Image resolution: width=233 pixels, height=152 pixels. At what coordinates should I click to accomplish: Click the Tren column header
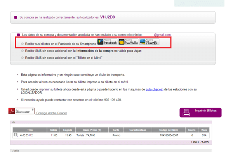pyautogui.click(x=30, y=130)
